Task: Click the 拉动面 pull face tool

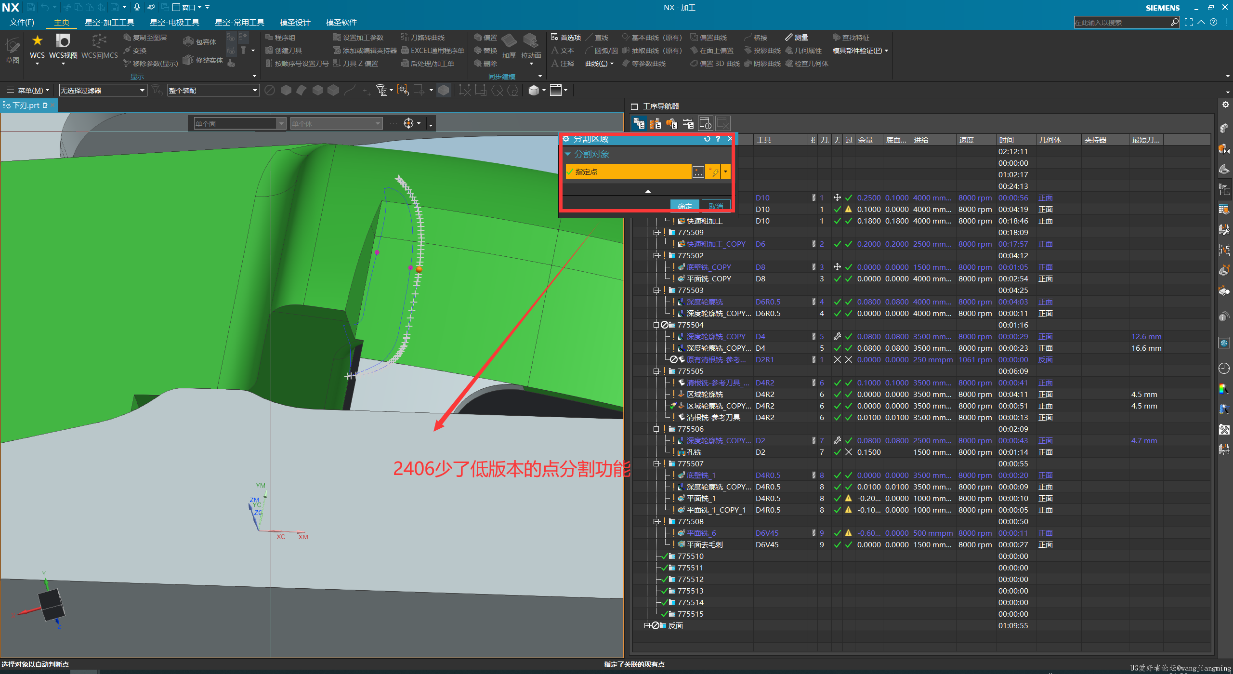Action: click(531, 47)
